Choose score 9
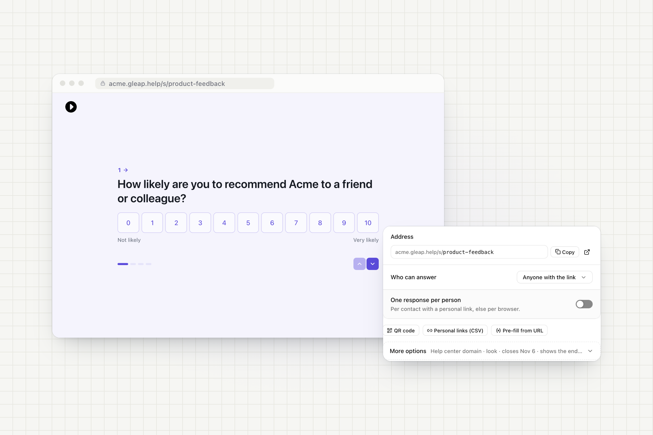 [344, 223]
